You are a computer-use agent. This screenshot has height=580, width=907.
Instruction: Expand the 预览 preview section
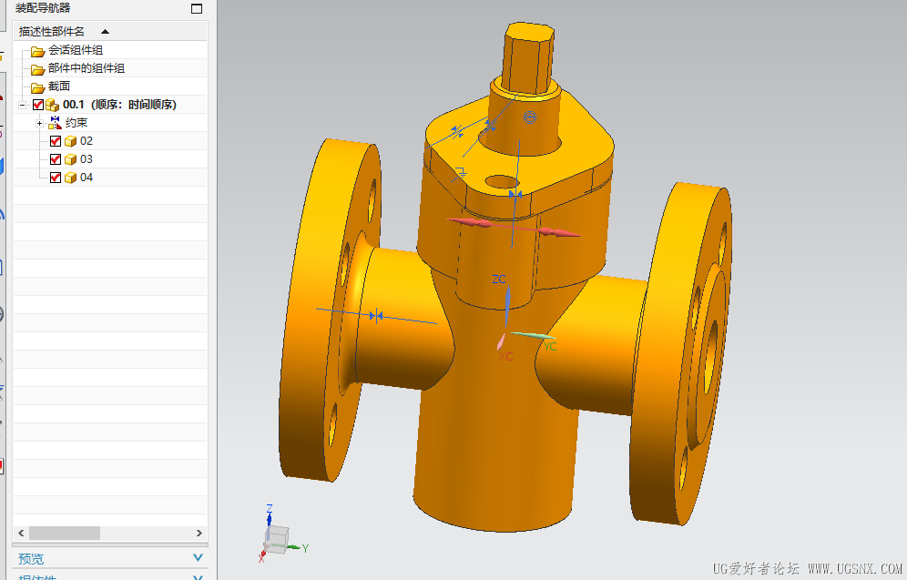[198, 558]
